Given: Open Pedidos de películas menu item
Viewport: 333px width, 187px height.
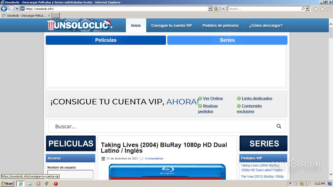Looking at the screenshot, I should pos(221,25).
